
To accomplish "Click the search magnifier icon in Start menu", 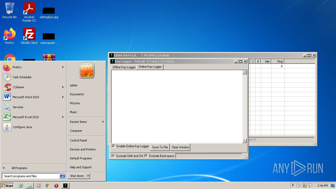I will point(62,176).
